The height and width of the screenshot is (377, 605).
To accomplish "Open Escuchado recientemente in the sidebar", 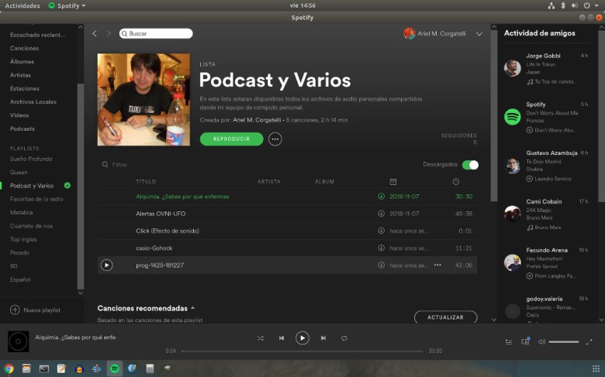I will click(x=38, y=35).
